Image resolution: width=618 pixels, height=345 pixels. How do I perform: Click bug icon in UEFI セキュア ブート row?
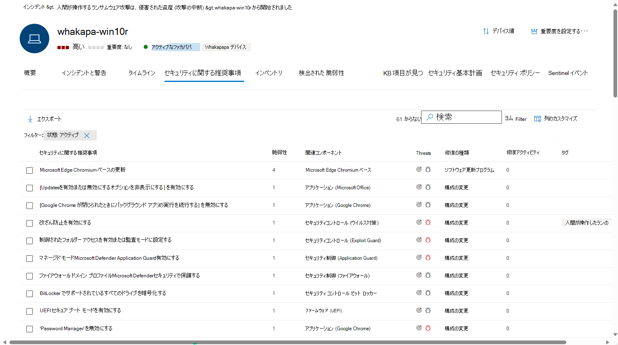[428, 310]
